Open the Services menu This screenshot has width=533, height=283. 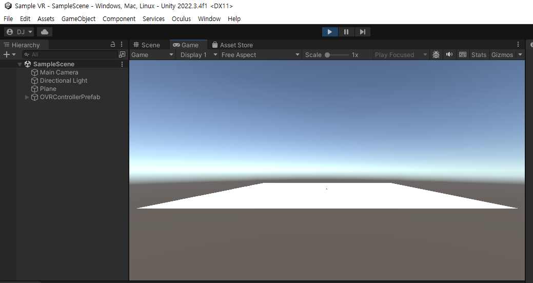coord(154,18)
